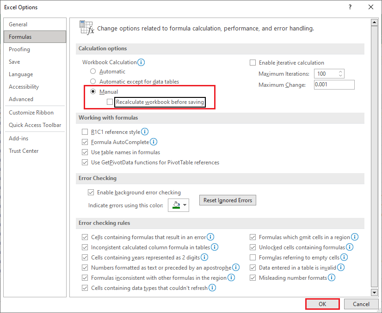382x313 pixels.
Task: Info icon for formulas inconsistent with region
Action: (x=231, y=277)
